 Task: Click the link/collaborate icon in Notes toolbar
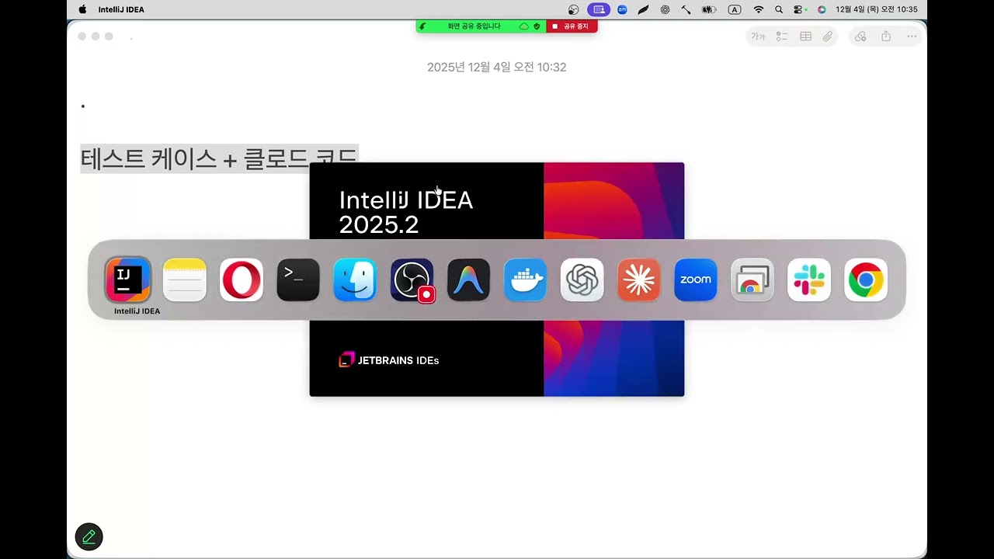(x=860, y=36)
